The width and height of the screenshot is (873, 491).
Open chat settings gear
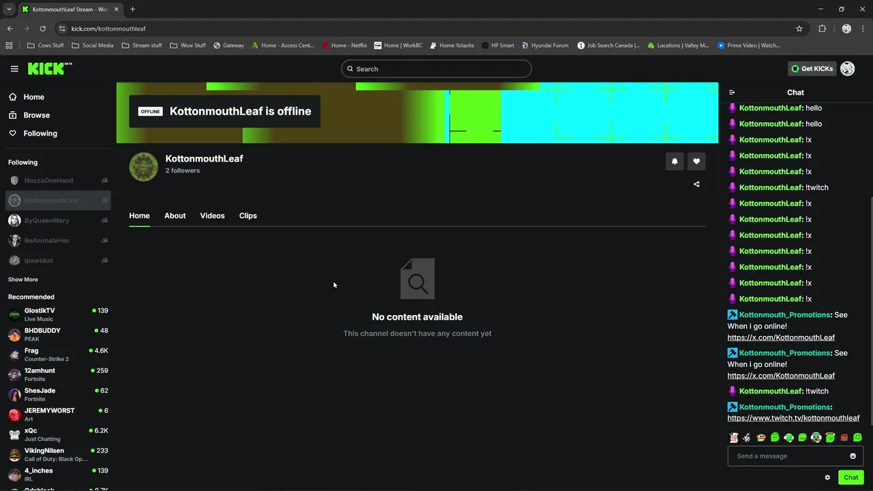[x=827, y=477]
